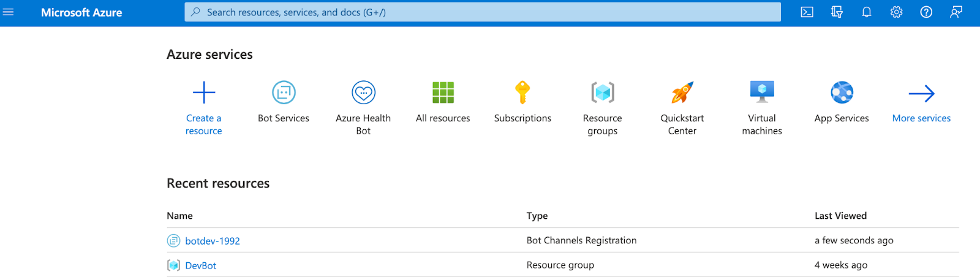Click the Name column header
The width and height of the screenshot is (980, 277).
pyautogui.click(x=180, y=216)
